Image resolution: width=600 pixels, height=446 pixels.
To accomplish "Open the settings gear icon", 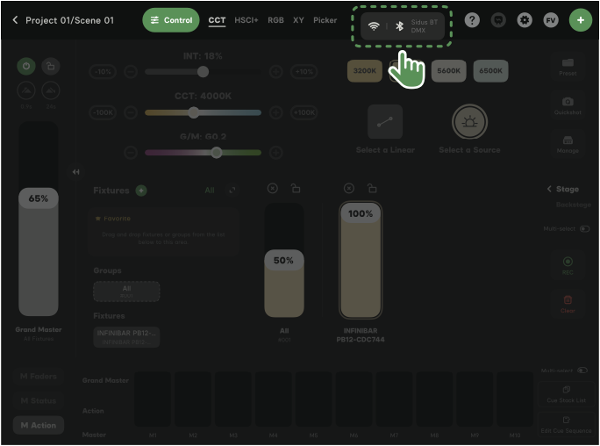I will pos(525,20).
